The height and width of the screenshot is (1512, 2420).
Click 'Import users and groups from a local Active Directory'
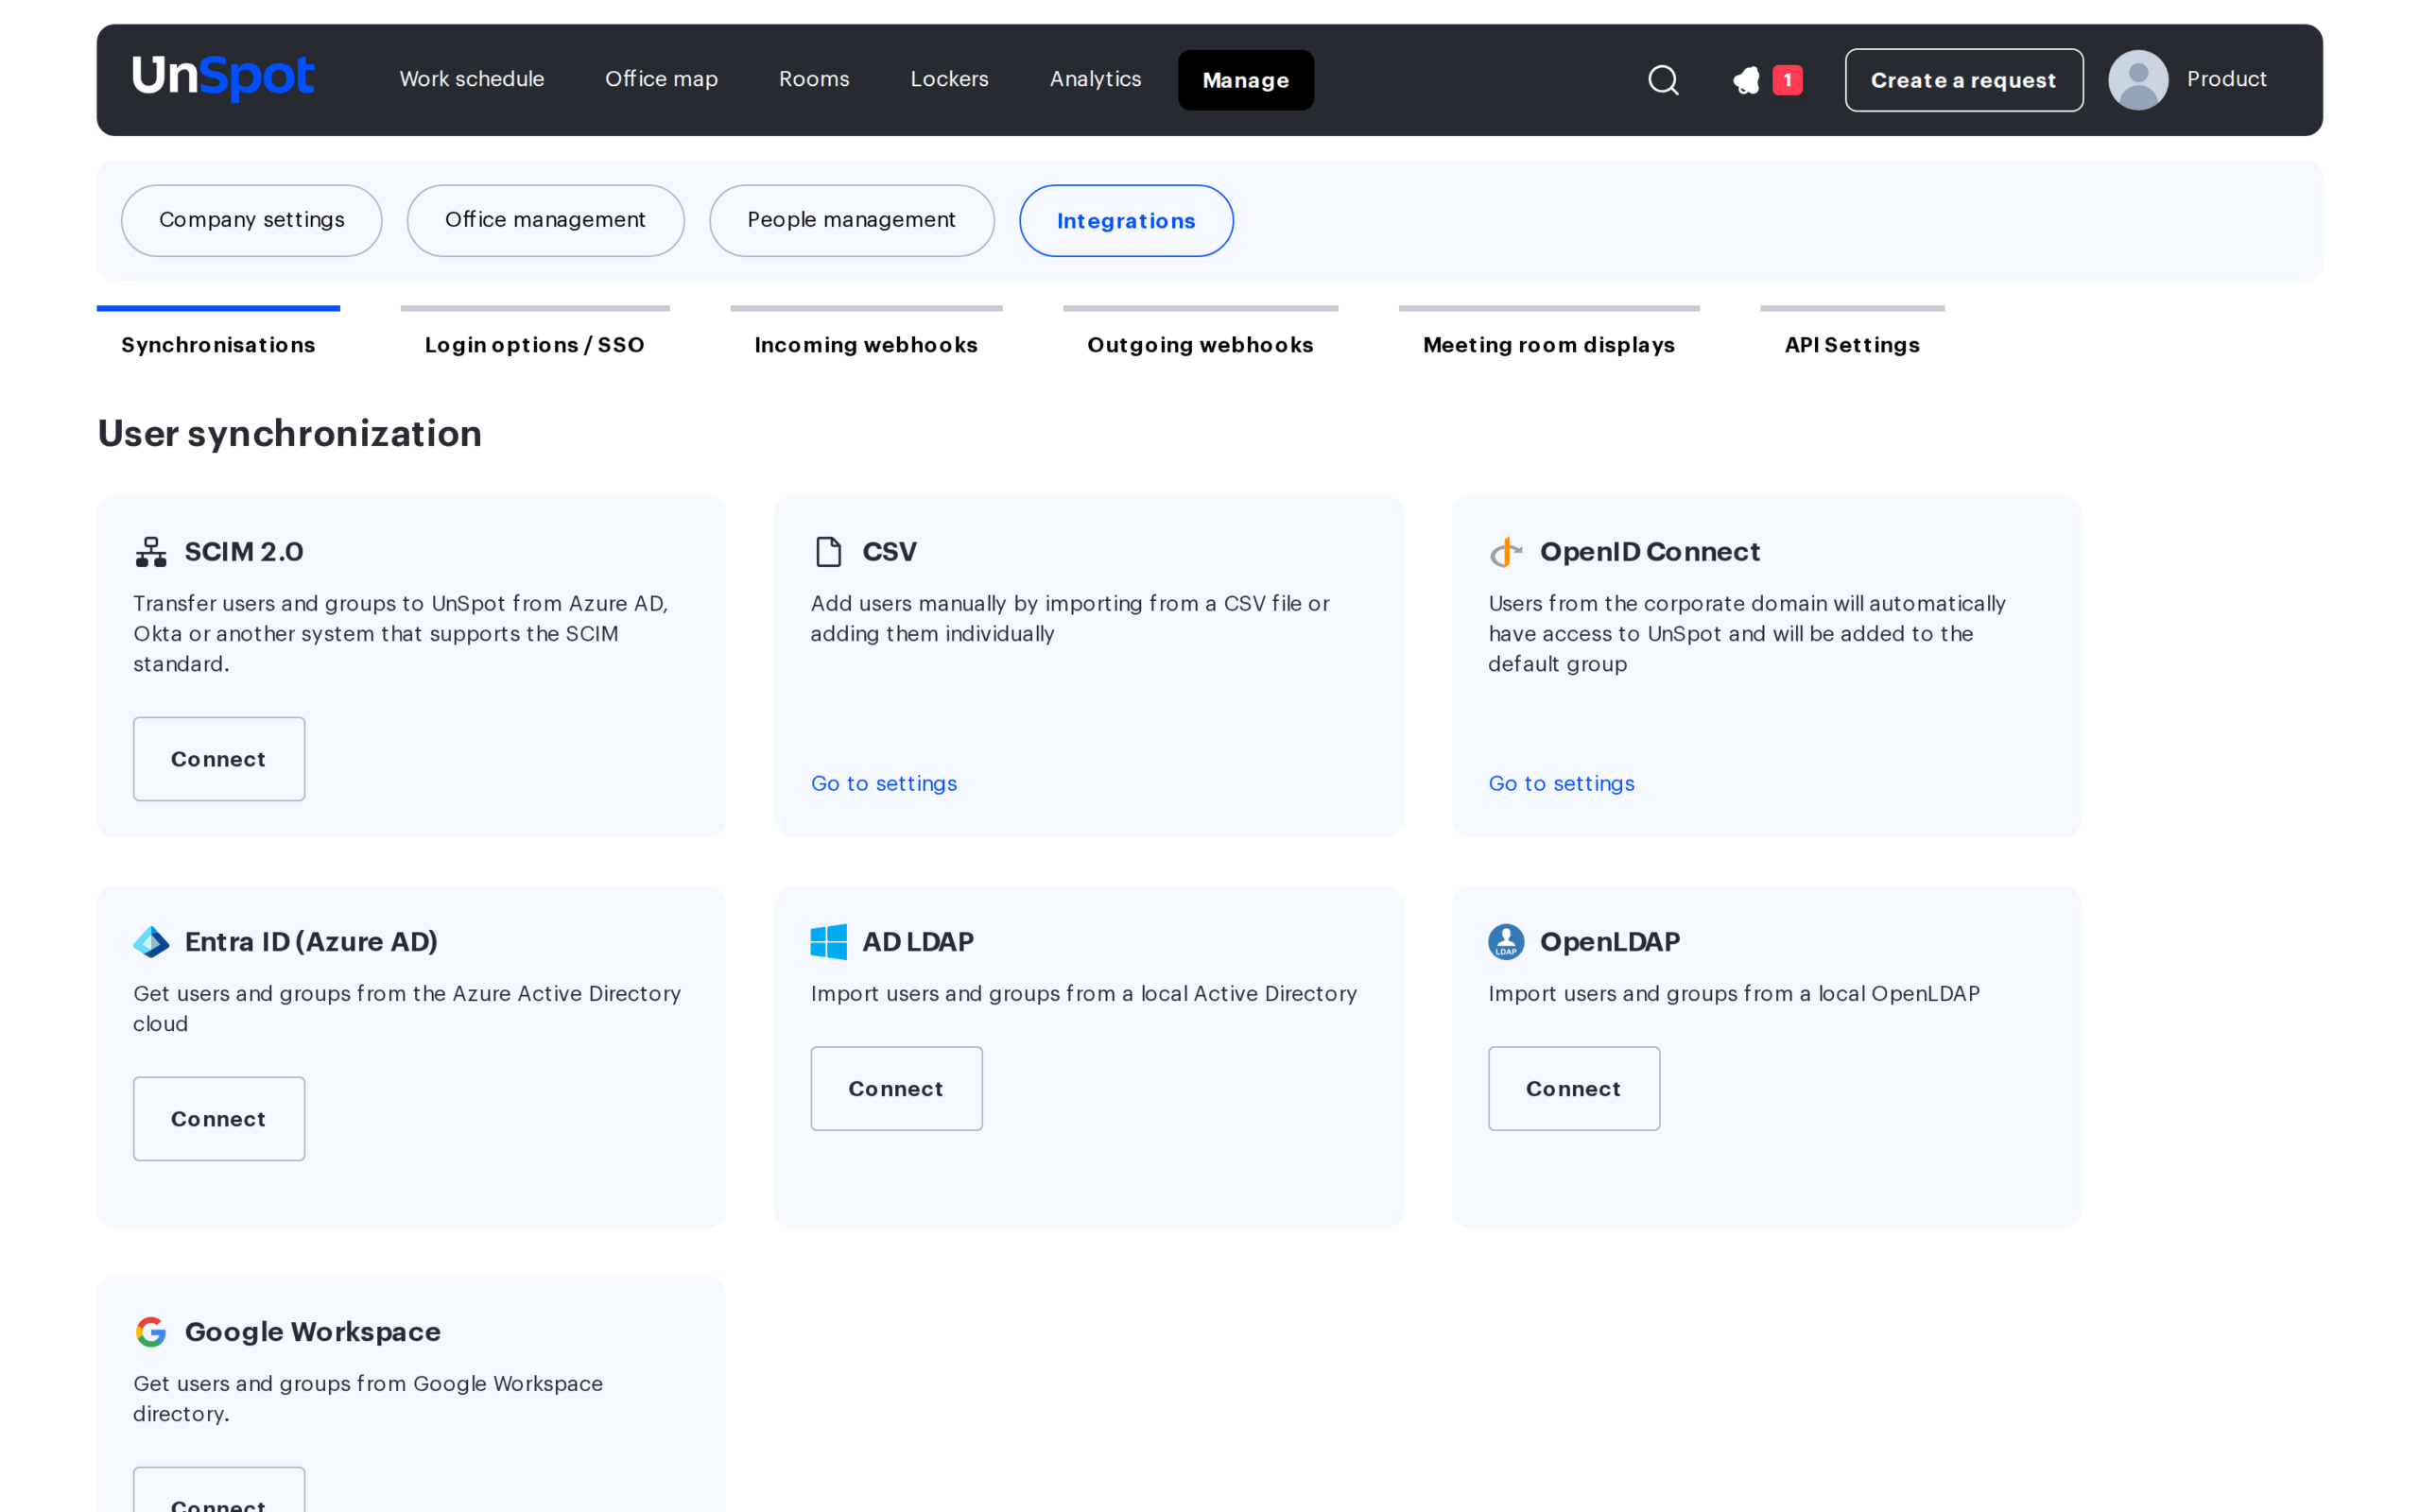(1084, 993)
